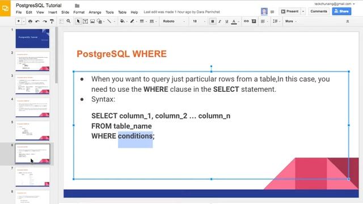Open the Arrange menu
The image size is (363, 204).
pos(95,12)
